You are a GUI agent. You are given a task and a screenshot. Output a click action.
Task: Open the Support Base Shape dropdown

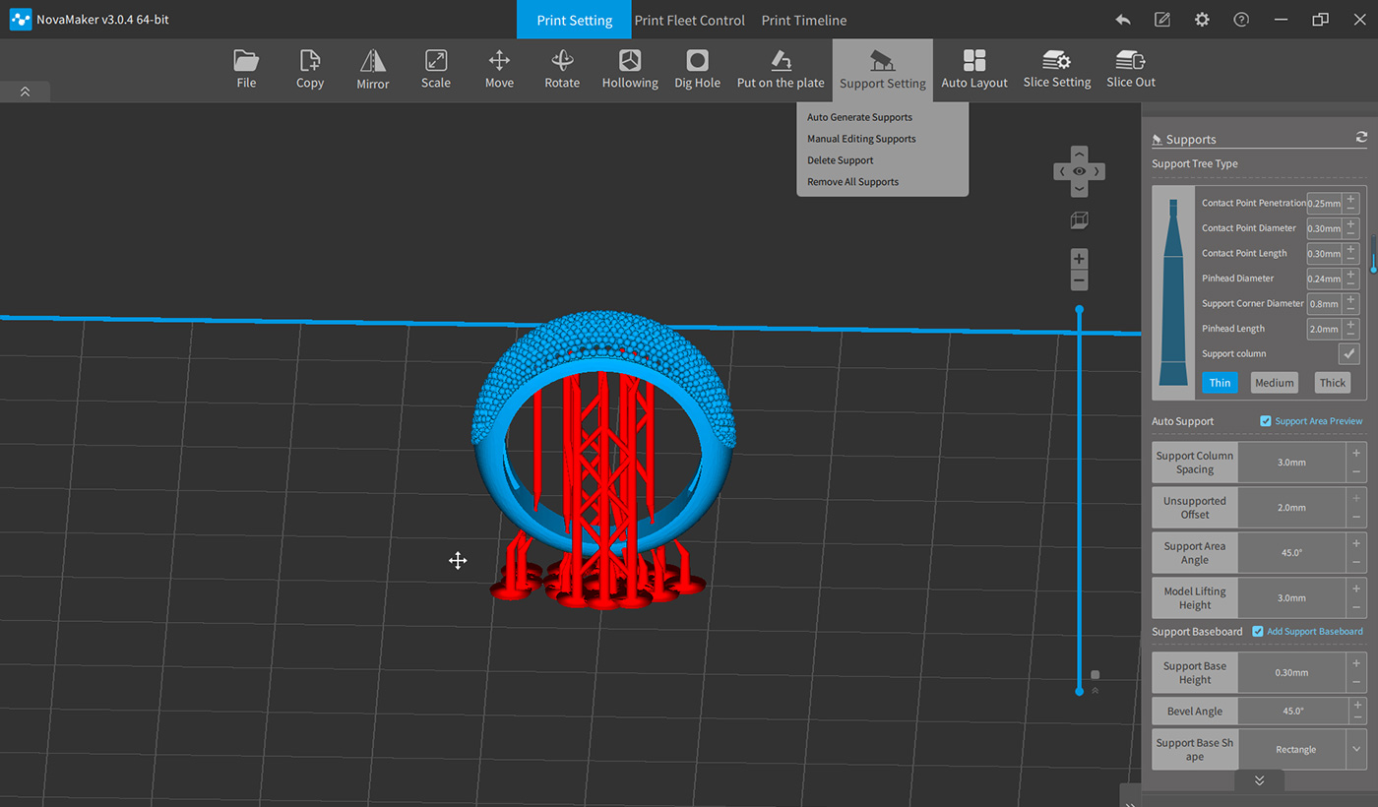(1355, 749)
